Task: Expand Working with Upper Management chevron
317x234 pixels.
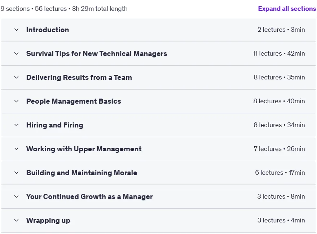Action: click(16, 149)
